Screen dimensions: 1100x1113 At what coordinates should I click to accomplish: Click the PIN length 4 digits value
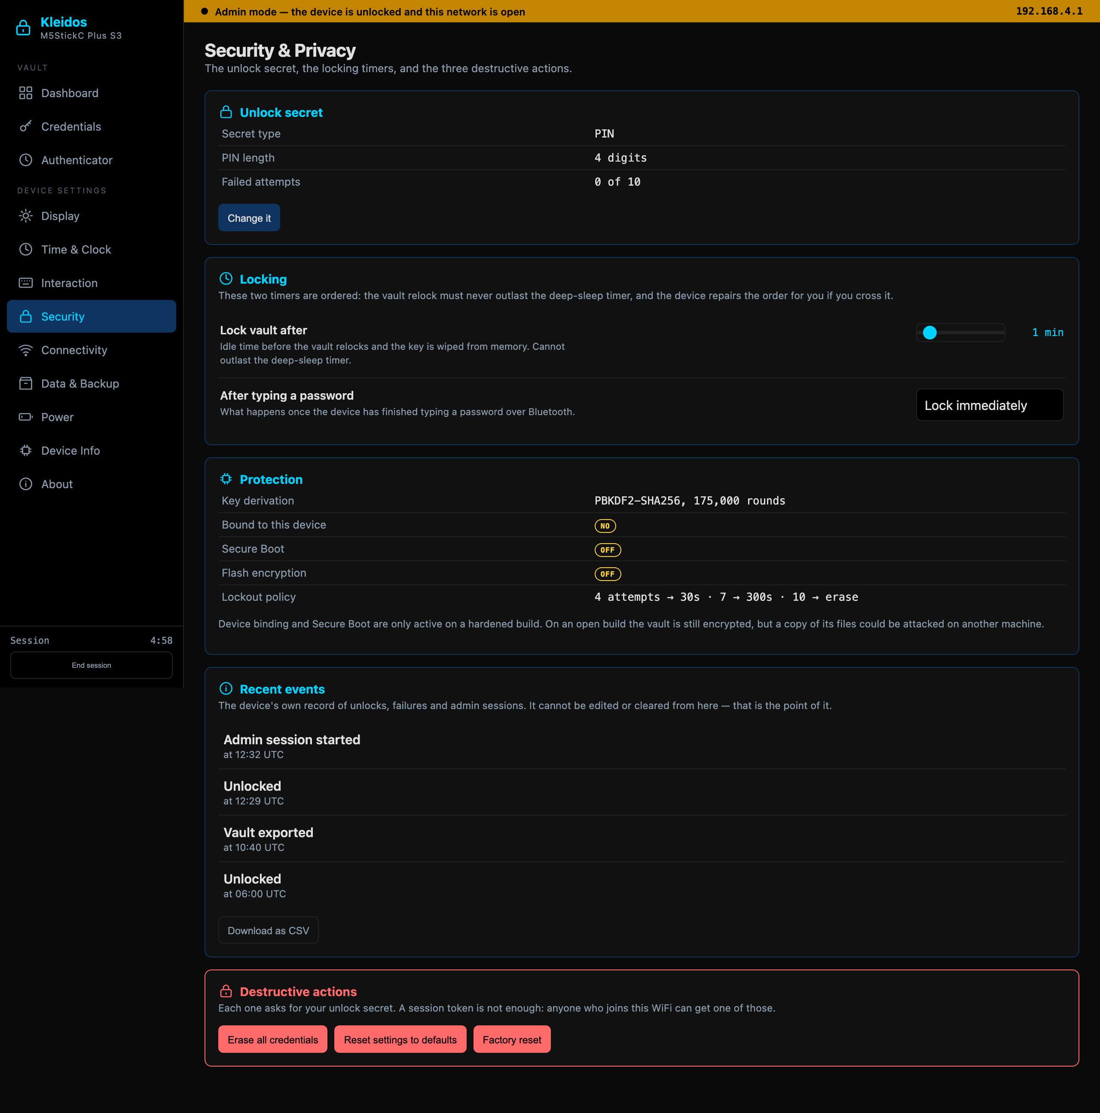tap(620, 157)
